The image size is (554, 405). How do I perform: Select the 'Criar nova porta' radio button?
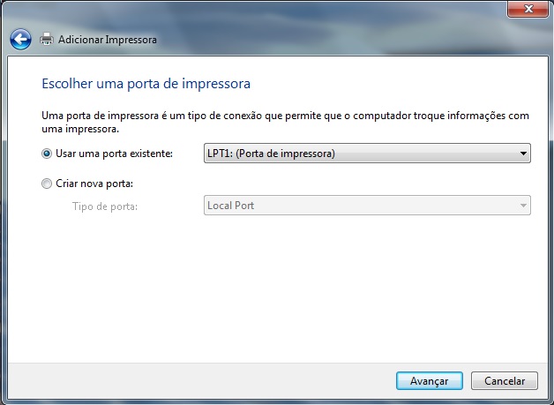pyautogui.click(x=47, y=184)
